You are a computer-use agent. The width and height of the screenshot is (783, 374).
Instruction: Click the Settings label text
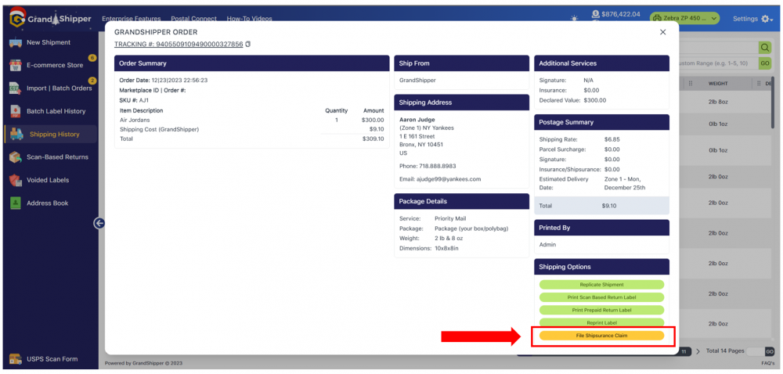coord(745,19)
